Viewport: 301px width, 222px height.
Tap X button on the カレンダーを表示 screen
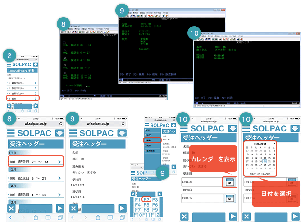(x=184, y=217)
